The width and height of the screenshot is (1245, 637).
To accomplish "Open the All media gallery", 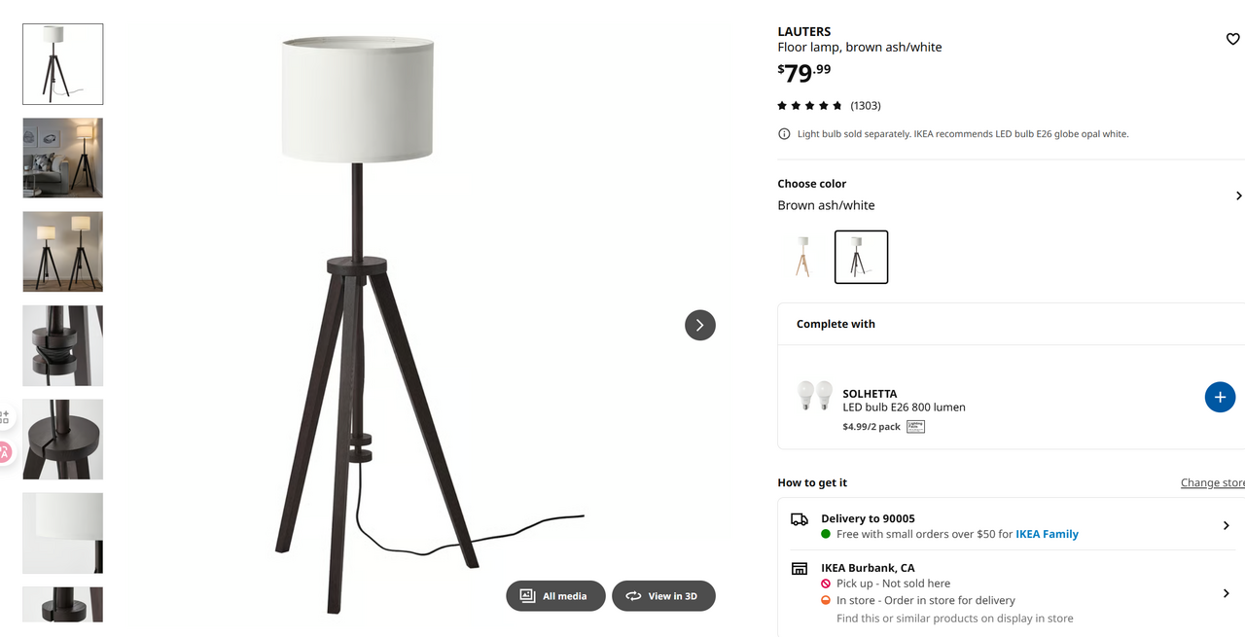I will click(555, 596).
